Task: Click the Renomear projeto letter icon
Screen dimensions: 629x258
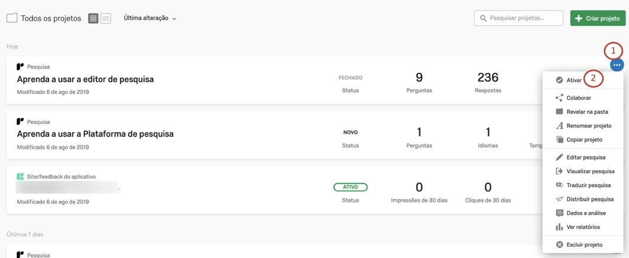Action: 559,126
